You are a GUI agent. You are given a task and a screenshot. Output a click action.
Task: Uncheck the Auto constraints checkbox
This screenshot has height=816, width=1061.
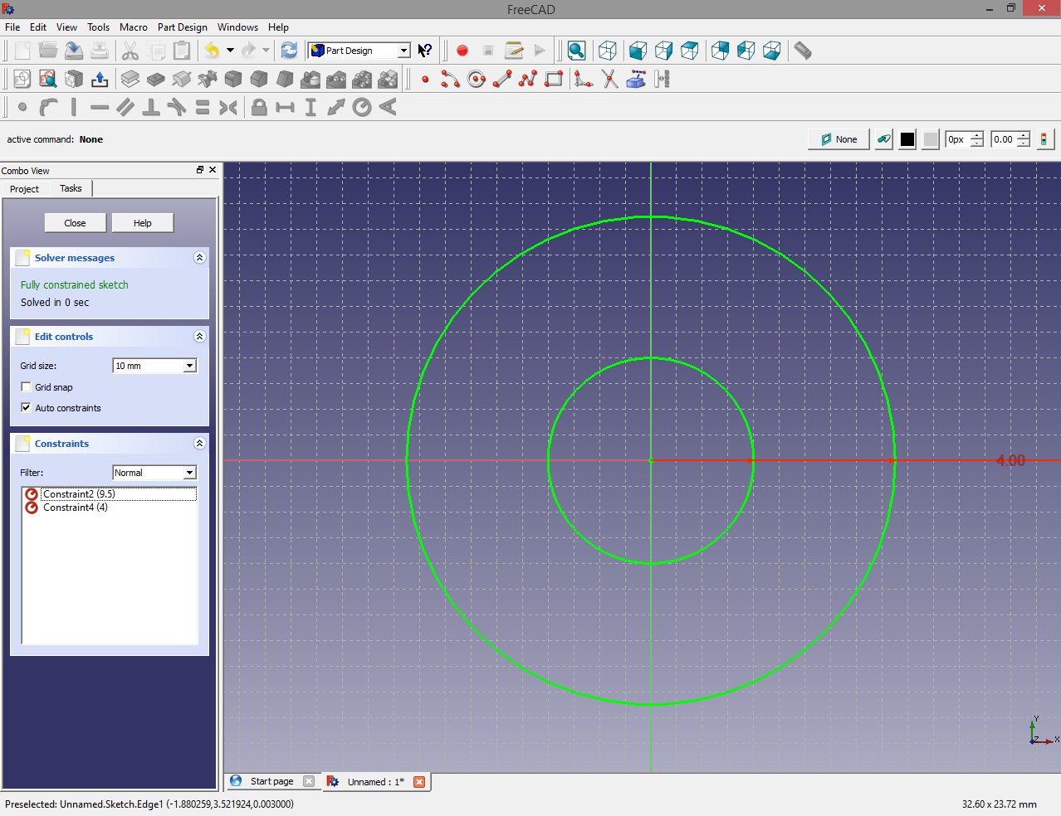[27, 408]
